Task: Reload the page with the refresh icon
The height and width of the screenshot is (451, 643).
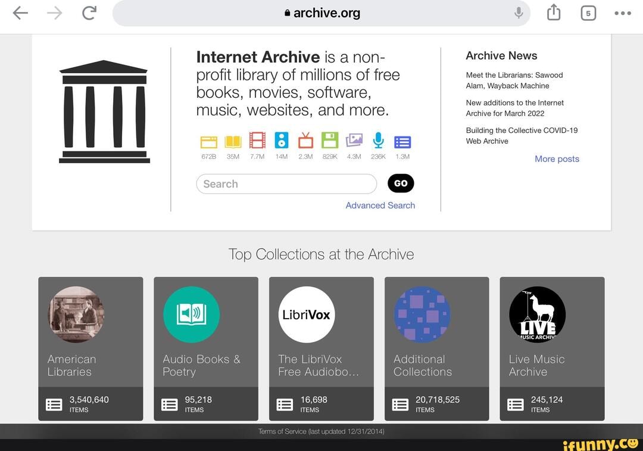Action: tap(89, 13)
